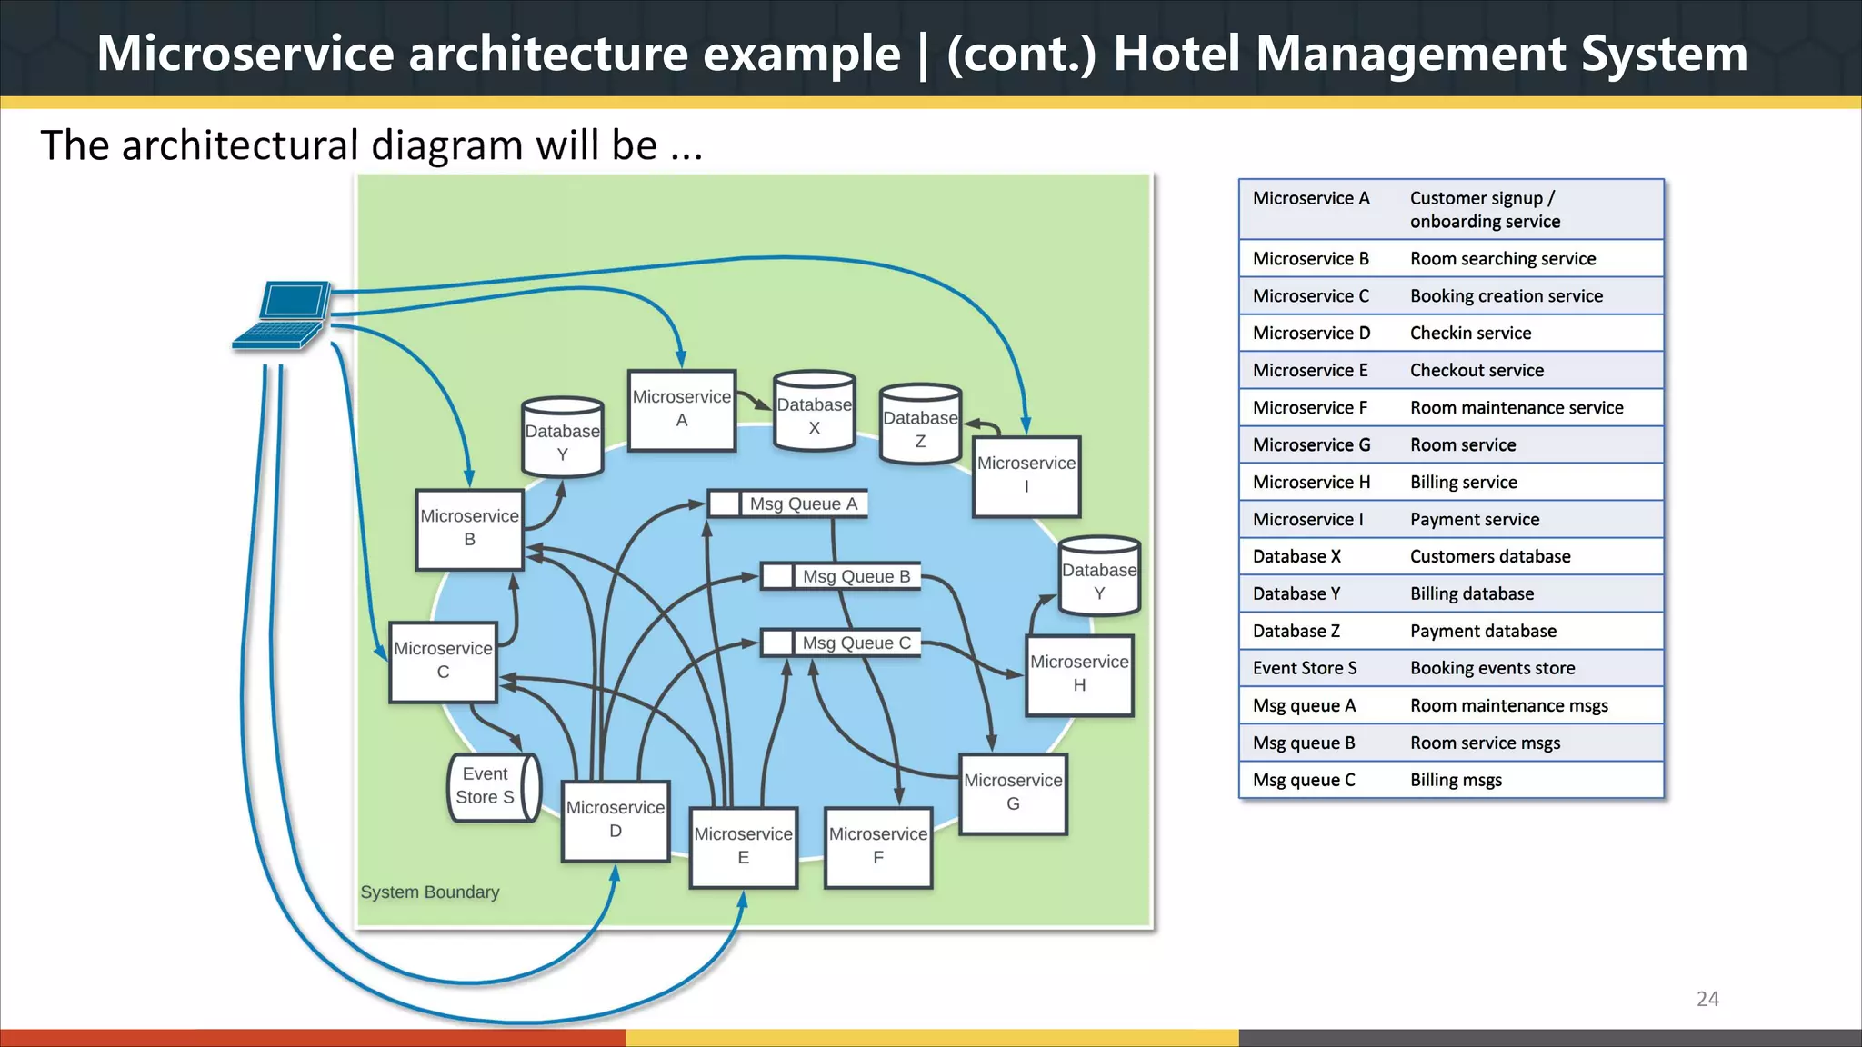Click the Microservice I box
1862x1047 pixels.
click(1026, 476)
